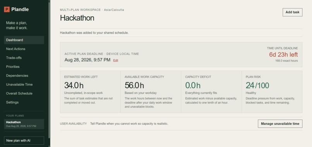Click the 'Based on your workday' text

coord(141,93)
